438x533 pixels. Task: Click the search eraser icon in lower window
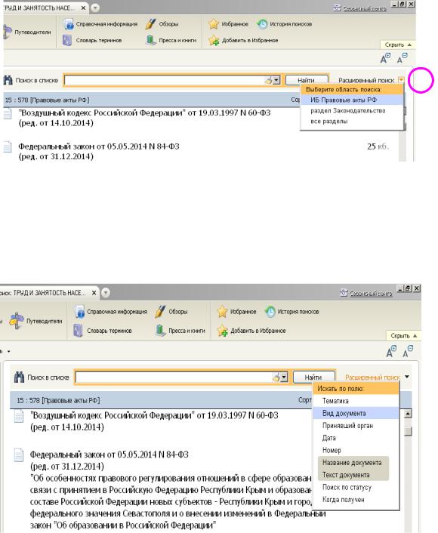point(276,377)
